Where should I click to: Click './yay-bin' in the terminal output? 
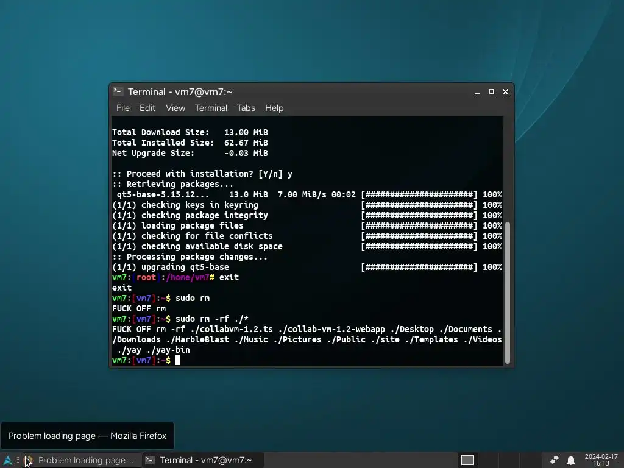coord(168,350)
